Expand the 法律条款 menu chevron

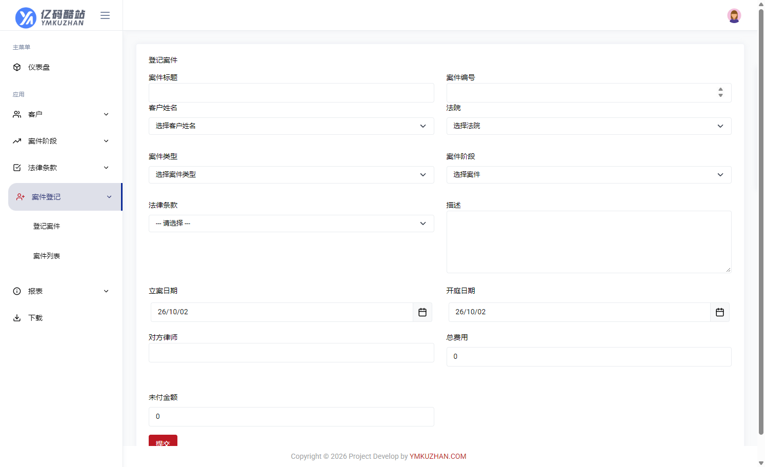click(106, 168)
